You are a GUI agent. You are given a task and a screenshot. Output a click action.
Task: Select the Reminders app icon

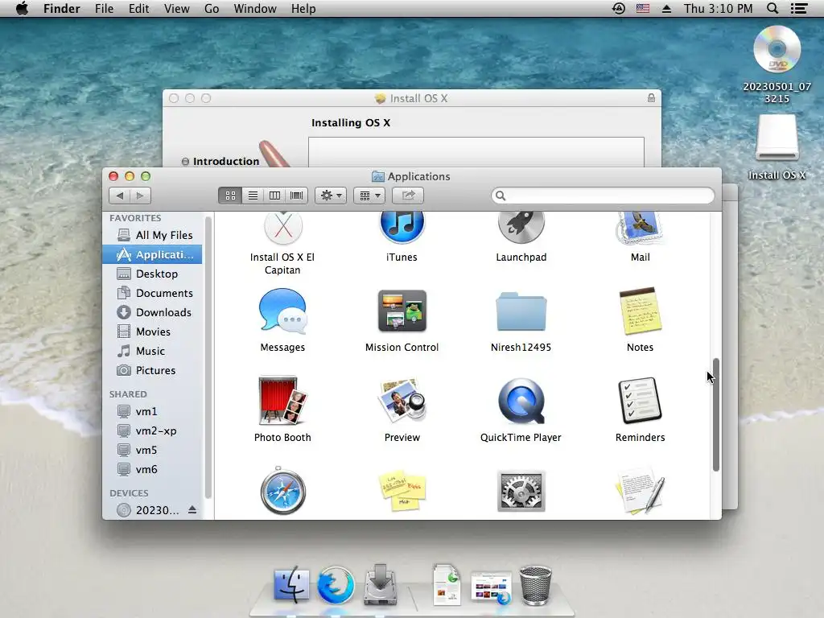point(640,401)
